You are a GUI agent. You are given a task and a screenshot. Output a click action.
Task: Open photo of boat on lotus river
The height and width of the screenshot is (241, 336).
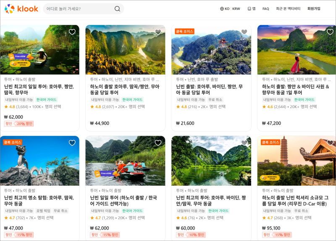(39, 50)
